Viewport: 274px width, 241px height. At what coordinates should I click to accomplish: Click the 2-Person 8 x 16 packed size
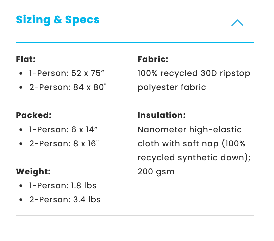coord(64,144)
